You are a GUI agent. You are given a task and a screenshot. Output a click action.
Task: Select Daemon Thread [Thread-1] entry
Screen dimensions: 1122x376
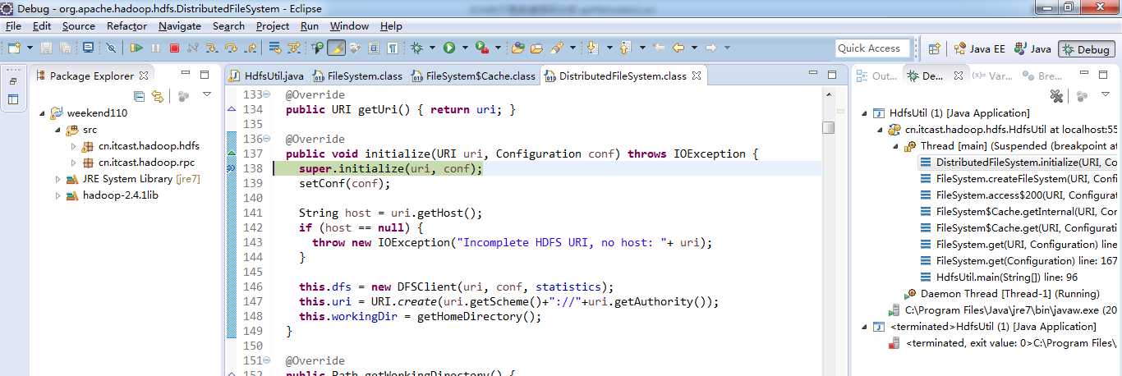tap(1001, 294)
